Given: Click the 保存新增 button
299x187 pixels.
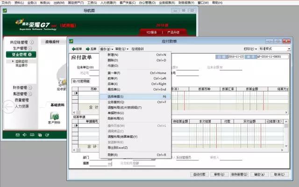Looking at the screenshot, I should [x=239, y=174].
